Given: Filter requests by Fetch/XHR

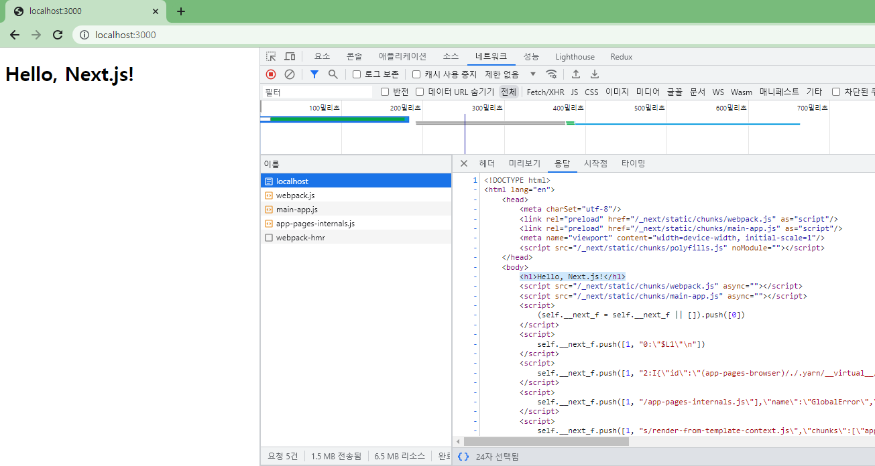Looking at the screenshot, I should 545,92.
